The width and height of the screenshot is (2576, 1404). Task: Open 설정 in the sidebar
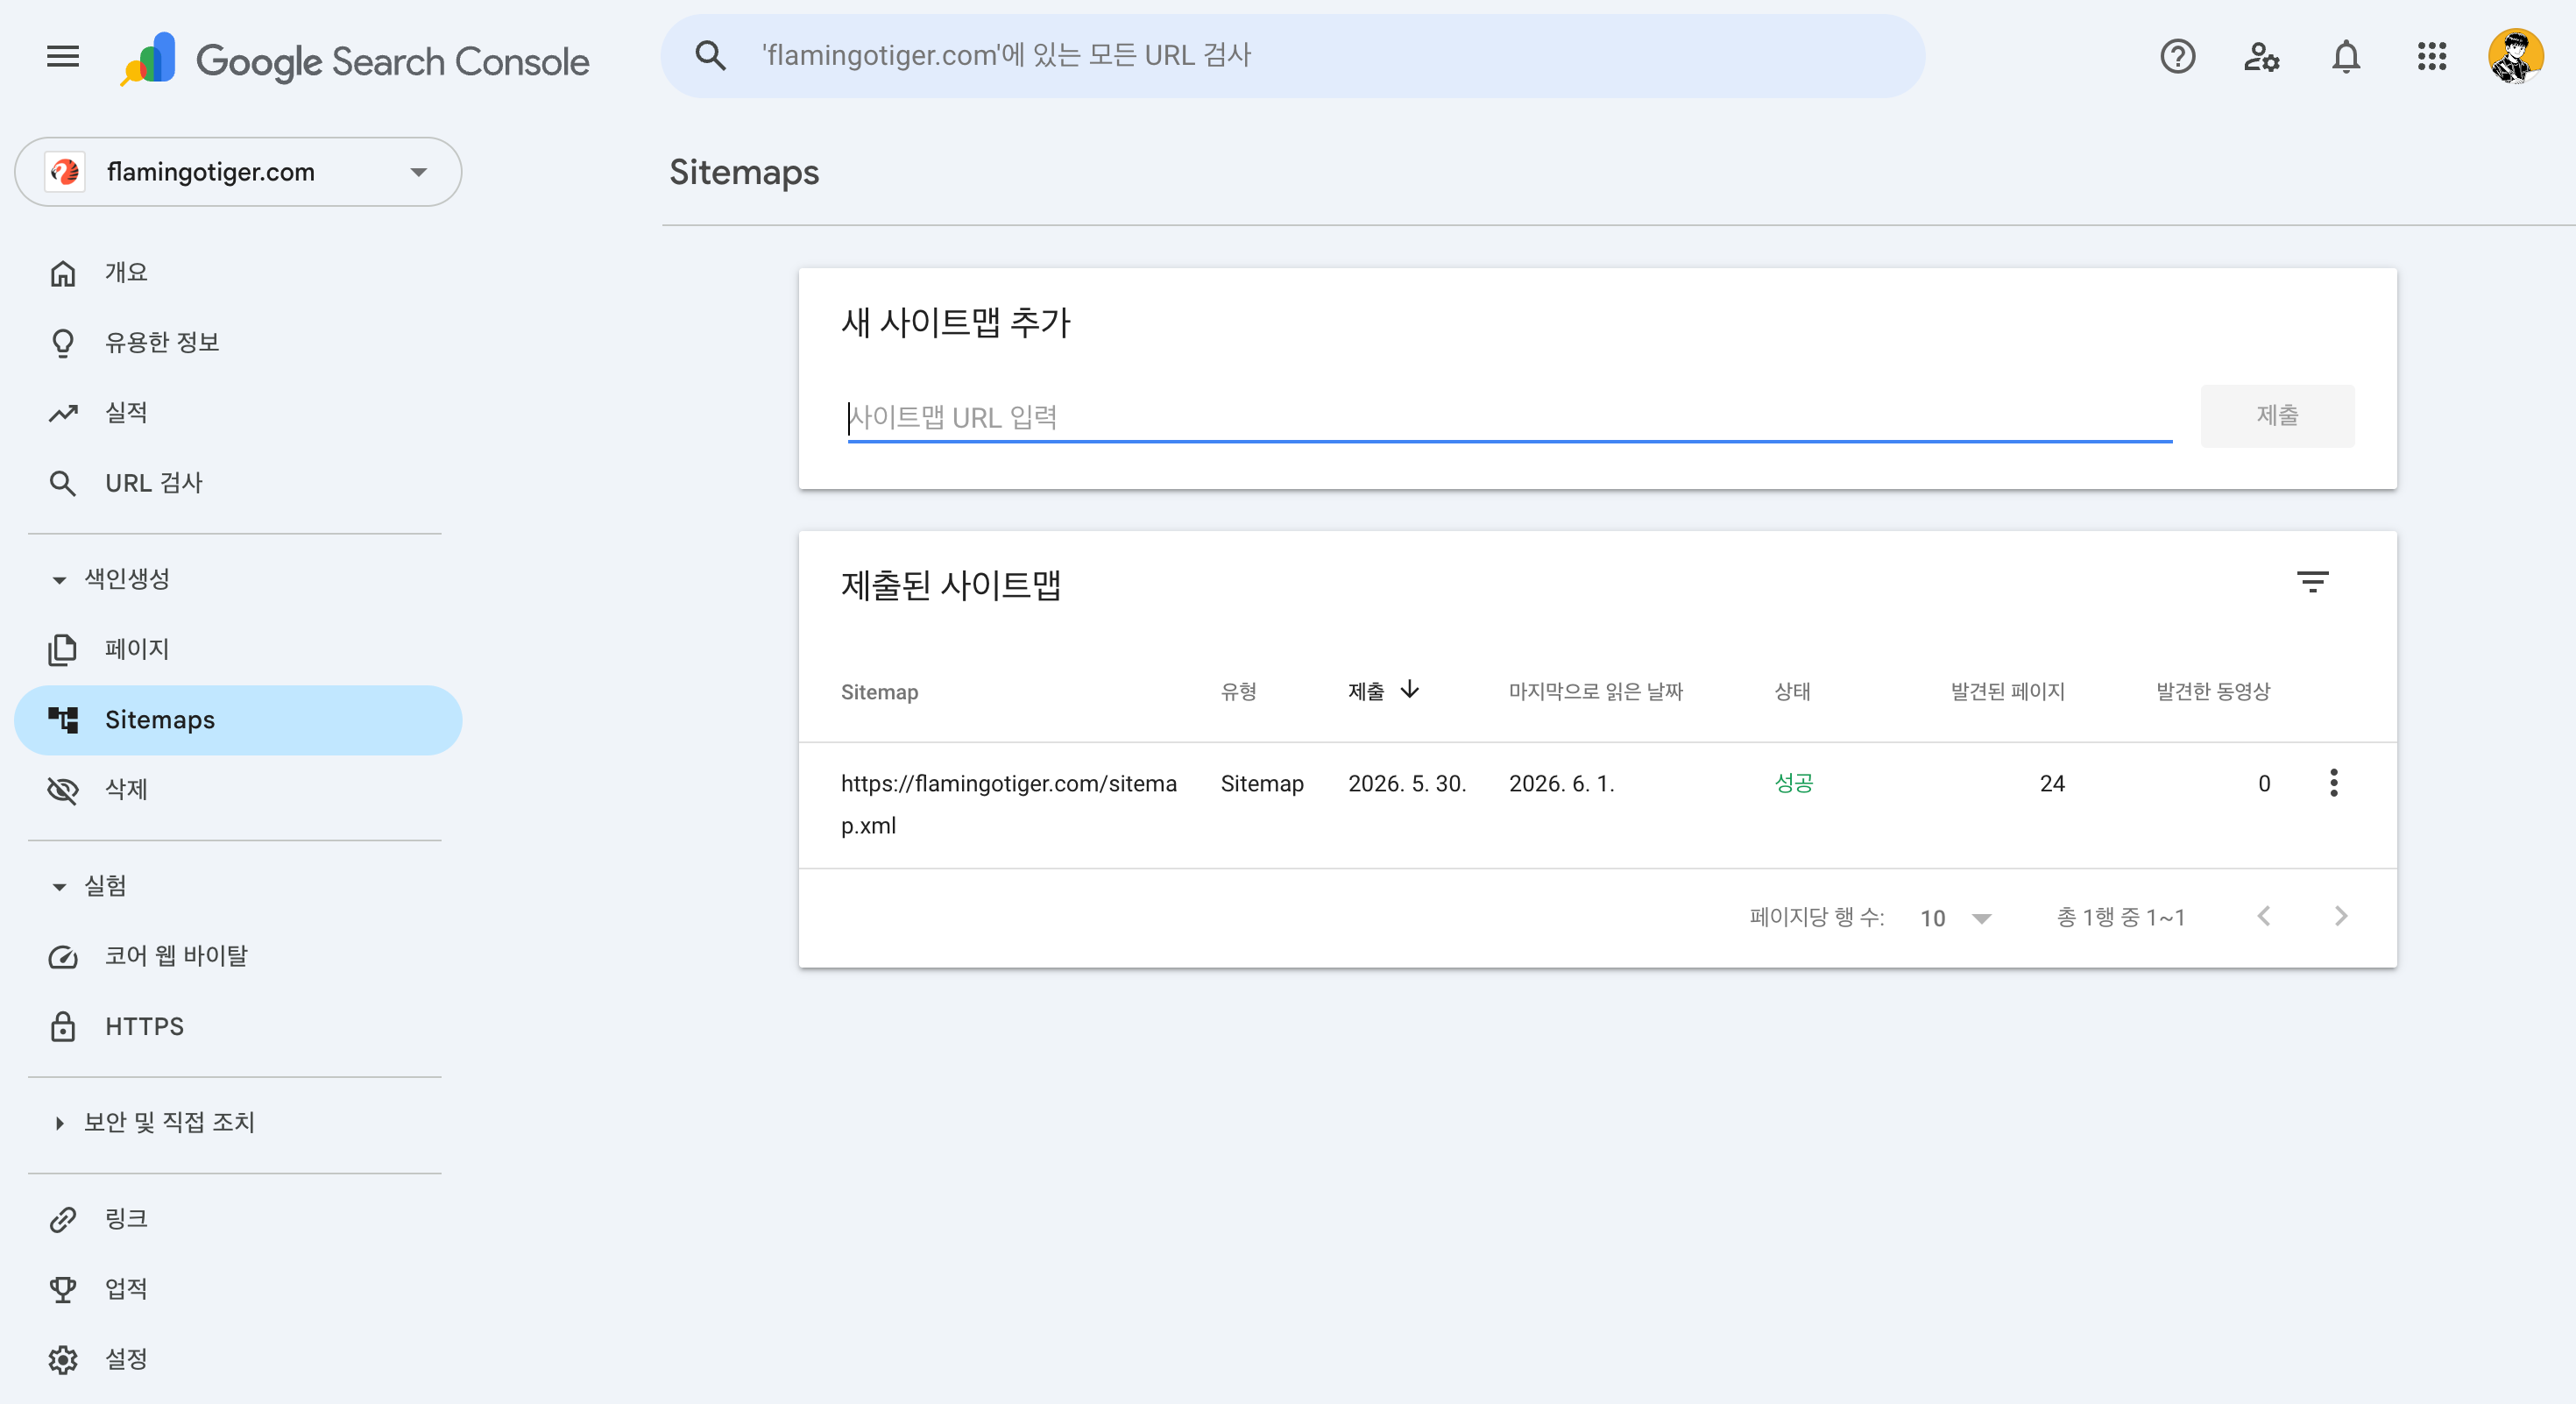click(238, 1359)
